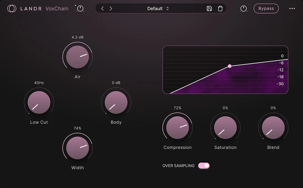Click the clock icon left of Bypass
Screen dimensions: 303x188
tap(243, 8)
